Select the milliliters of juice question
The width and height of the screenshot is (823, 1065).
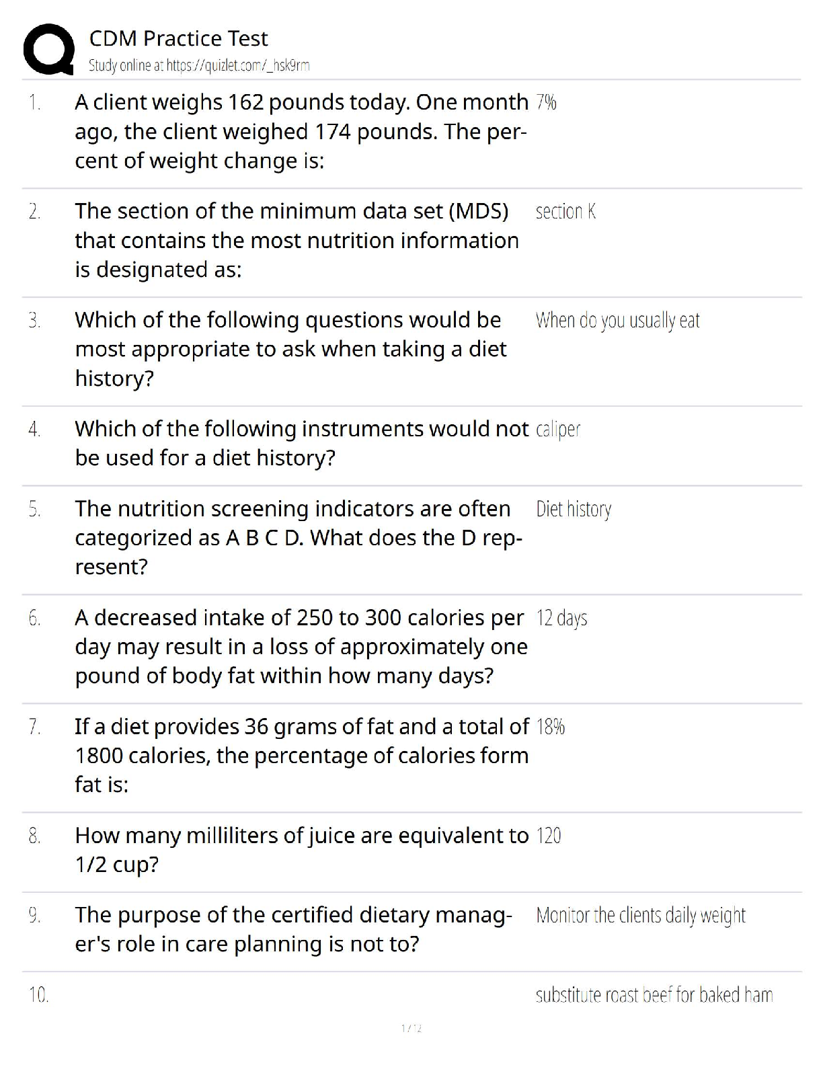[301, 849]
